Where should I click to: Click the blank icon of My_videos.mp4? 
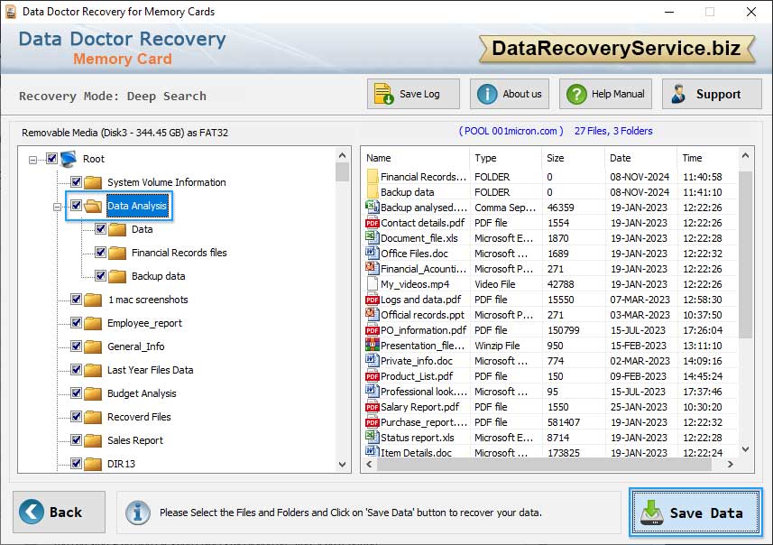[x=373, y=284]
